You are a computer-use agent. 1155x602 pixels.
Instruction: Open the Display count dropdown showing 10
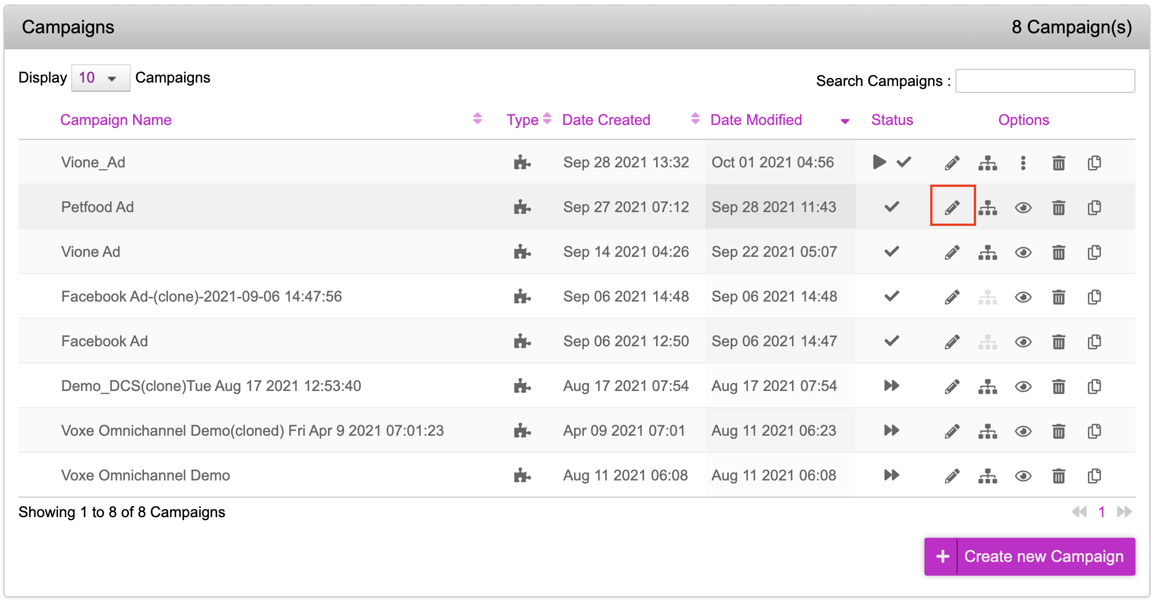100,78
